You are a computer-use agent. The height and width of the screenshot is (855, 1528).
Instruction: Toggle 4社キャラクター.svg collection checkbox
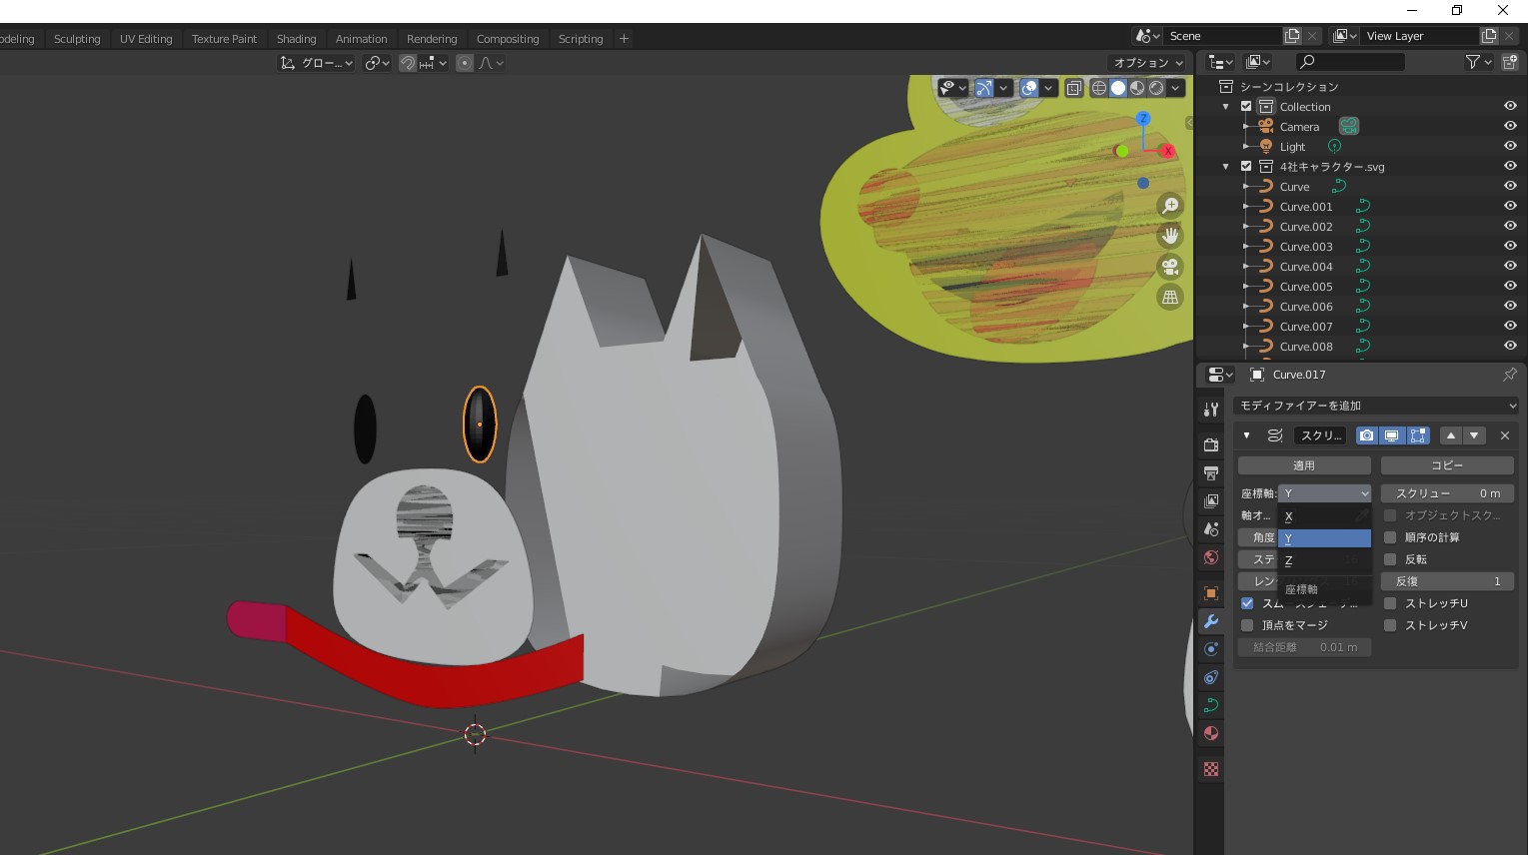click(x=1246, y=167)
